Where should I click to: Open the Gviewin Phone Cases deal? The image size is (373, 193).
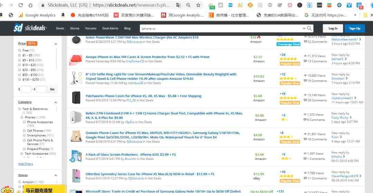click(163, 135)
